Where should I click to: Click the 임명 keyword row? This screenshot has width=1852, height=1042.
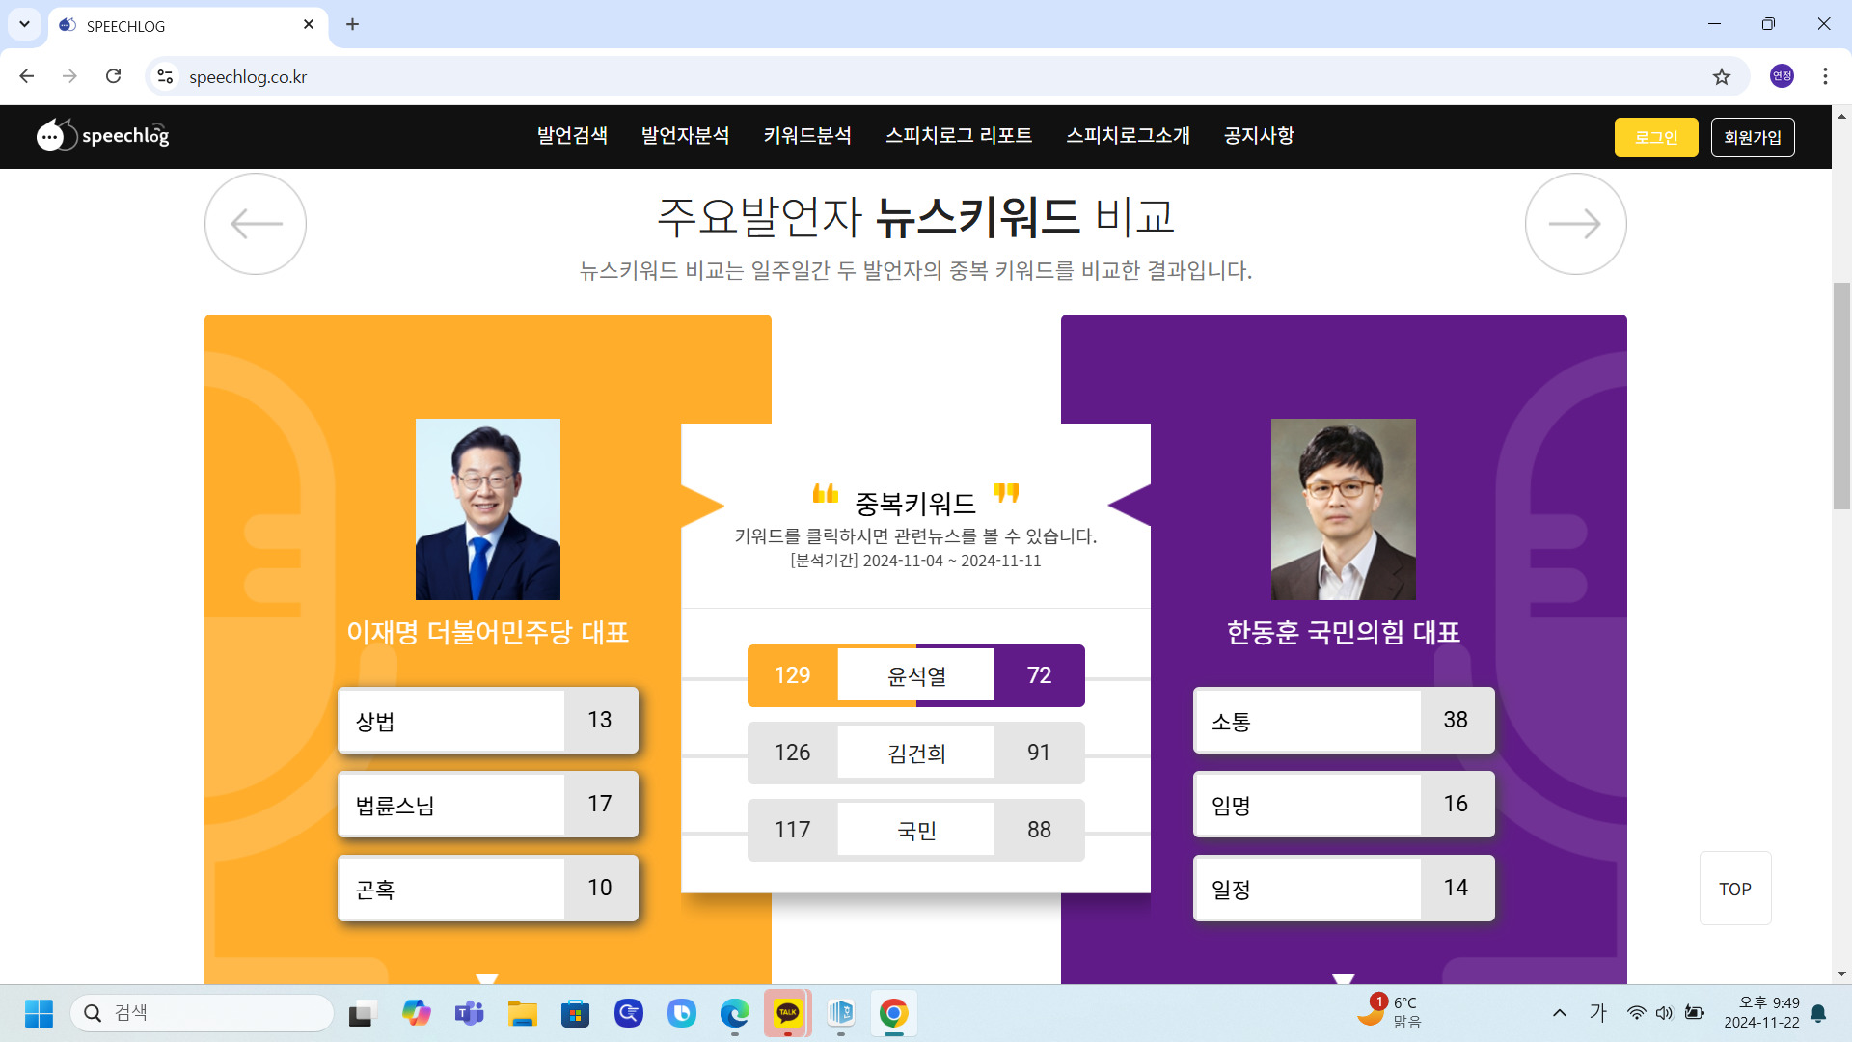pyautogui.click(x=1344, y=804)
